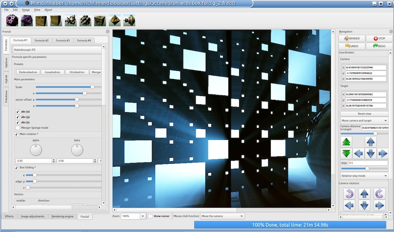
Task: Roll camera counterclockwise with purple icon
Action: [x=349, y=194]
